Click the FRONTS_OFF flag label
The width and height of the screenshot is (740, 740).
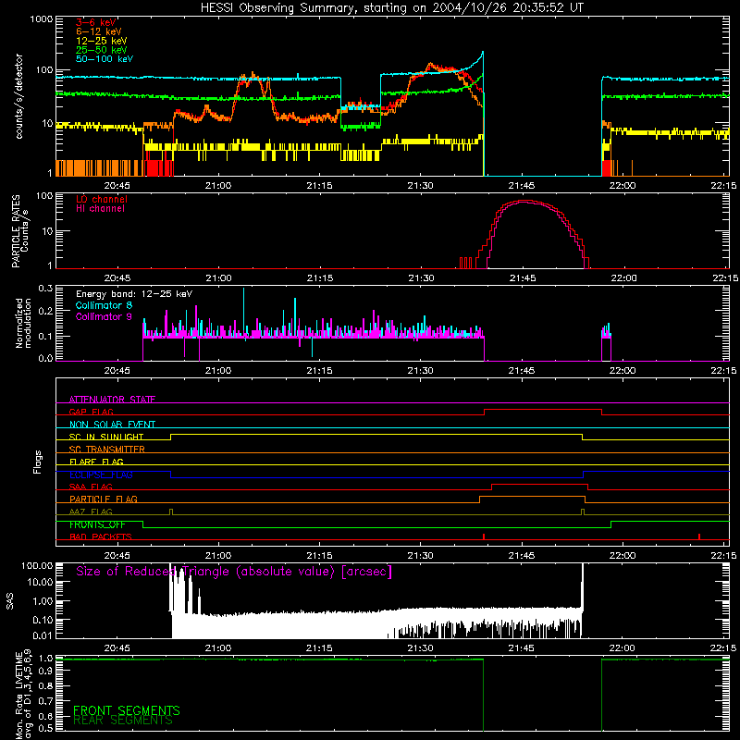(97, 524)
